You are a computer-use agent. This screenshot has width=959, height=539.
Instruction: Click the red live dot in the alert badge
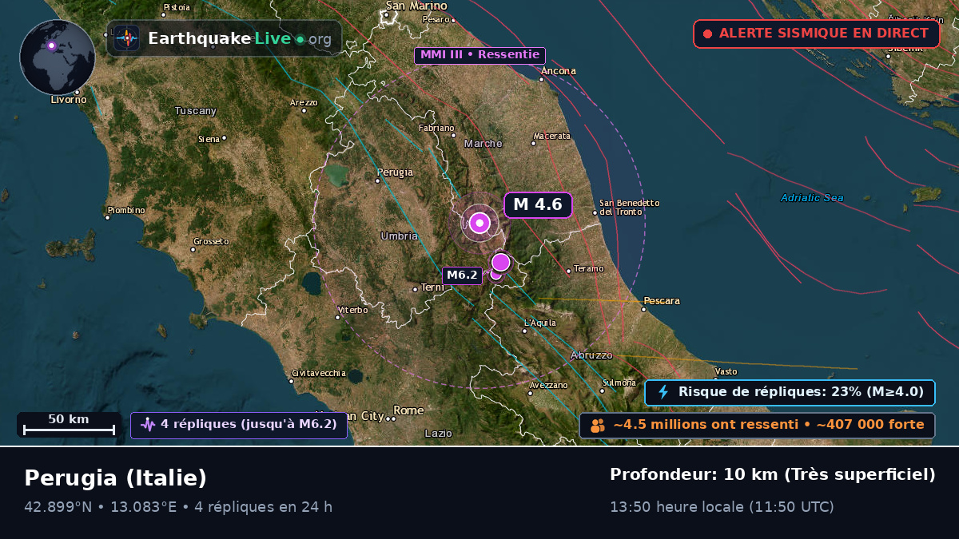(707, 34)
